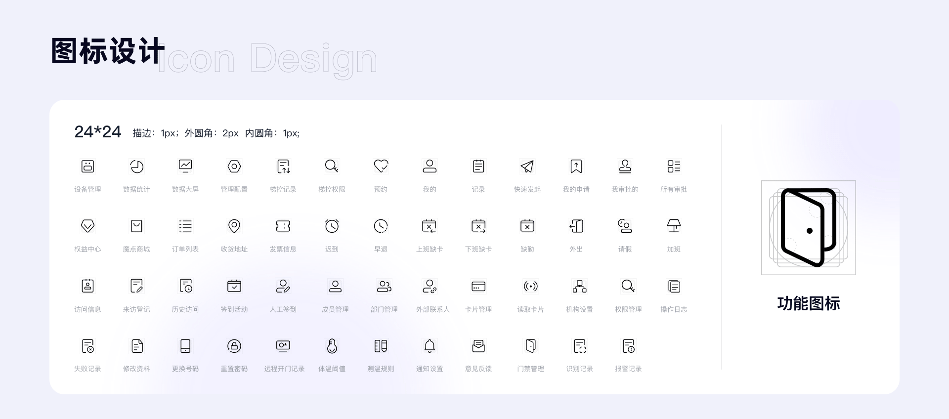The height and width of the screenshot is (419, 949).
Task: Click the 来访登记 edit note icon
Action: [136, 286]
